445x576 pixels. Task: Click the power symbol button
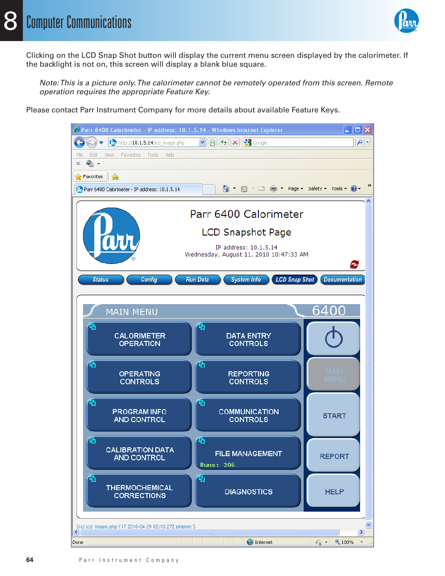[x=334, y=338]
